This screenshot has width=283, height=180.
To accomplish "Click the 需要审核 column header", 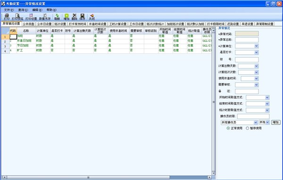I will click(x=136, y=31).
